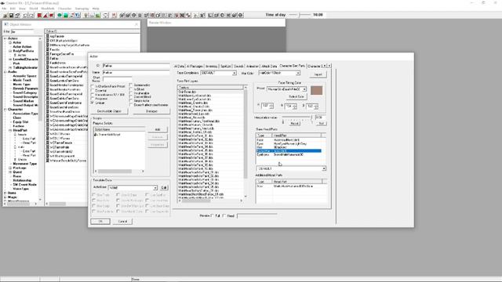Switch to the Inventory tab

pyautogui.click(x=211, y=66)
